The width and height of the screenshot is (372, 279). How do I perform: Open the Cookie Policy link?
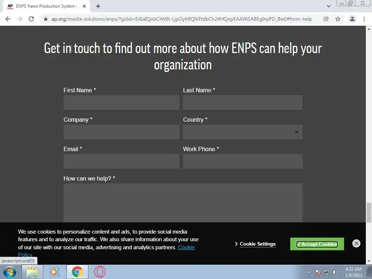186,247
